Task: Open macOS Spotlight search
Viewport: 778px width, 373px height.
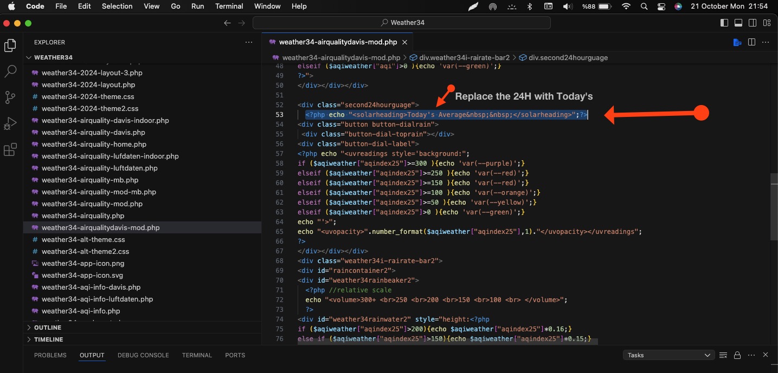Action: coord(644,6)
